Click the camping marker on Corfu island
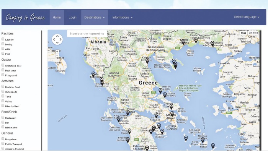The image size is (268, 151). 93,75
